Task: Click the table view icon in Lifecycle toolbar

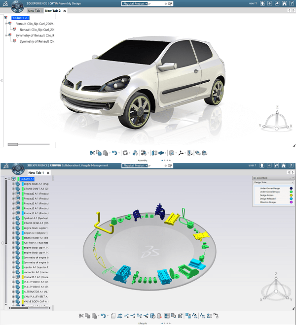Action: [x=167, y=316]
